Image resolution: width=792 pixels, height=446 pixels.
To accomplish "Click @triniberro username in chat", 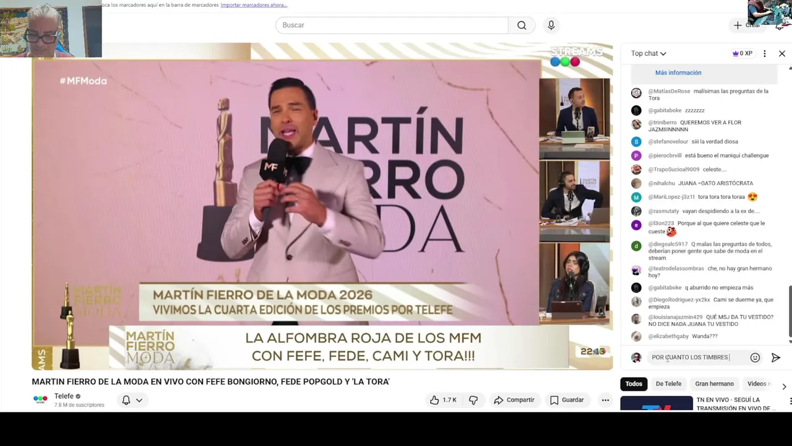I will [x=663, y=123].
